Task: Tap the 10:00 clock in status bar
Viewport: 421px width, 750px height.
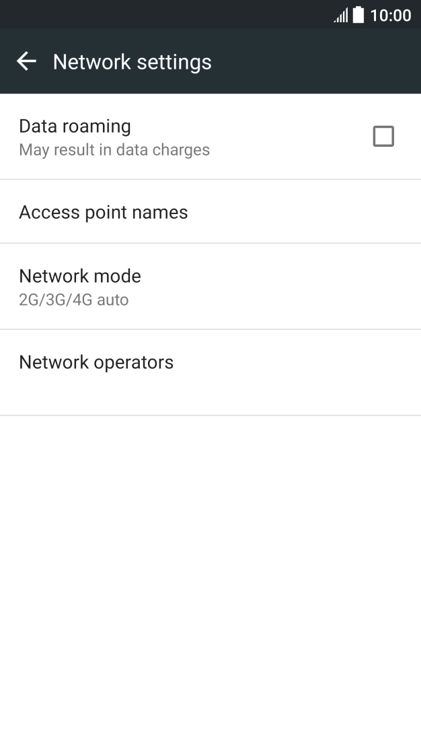Action: 391,15
